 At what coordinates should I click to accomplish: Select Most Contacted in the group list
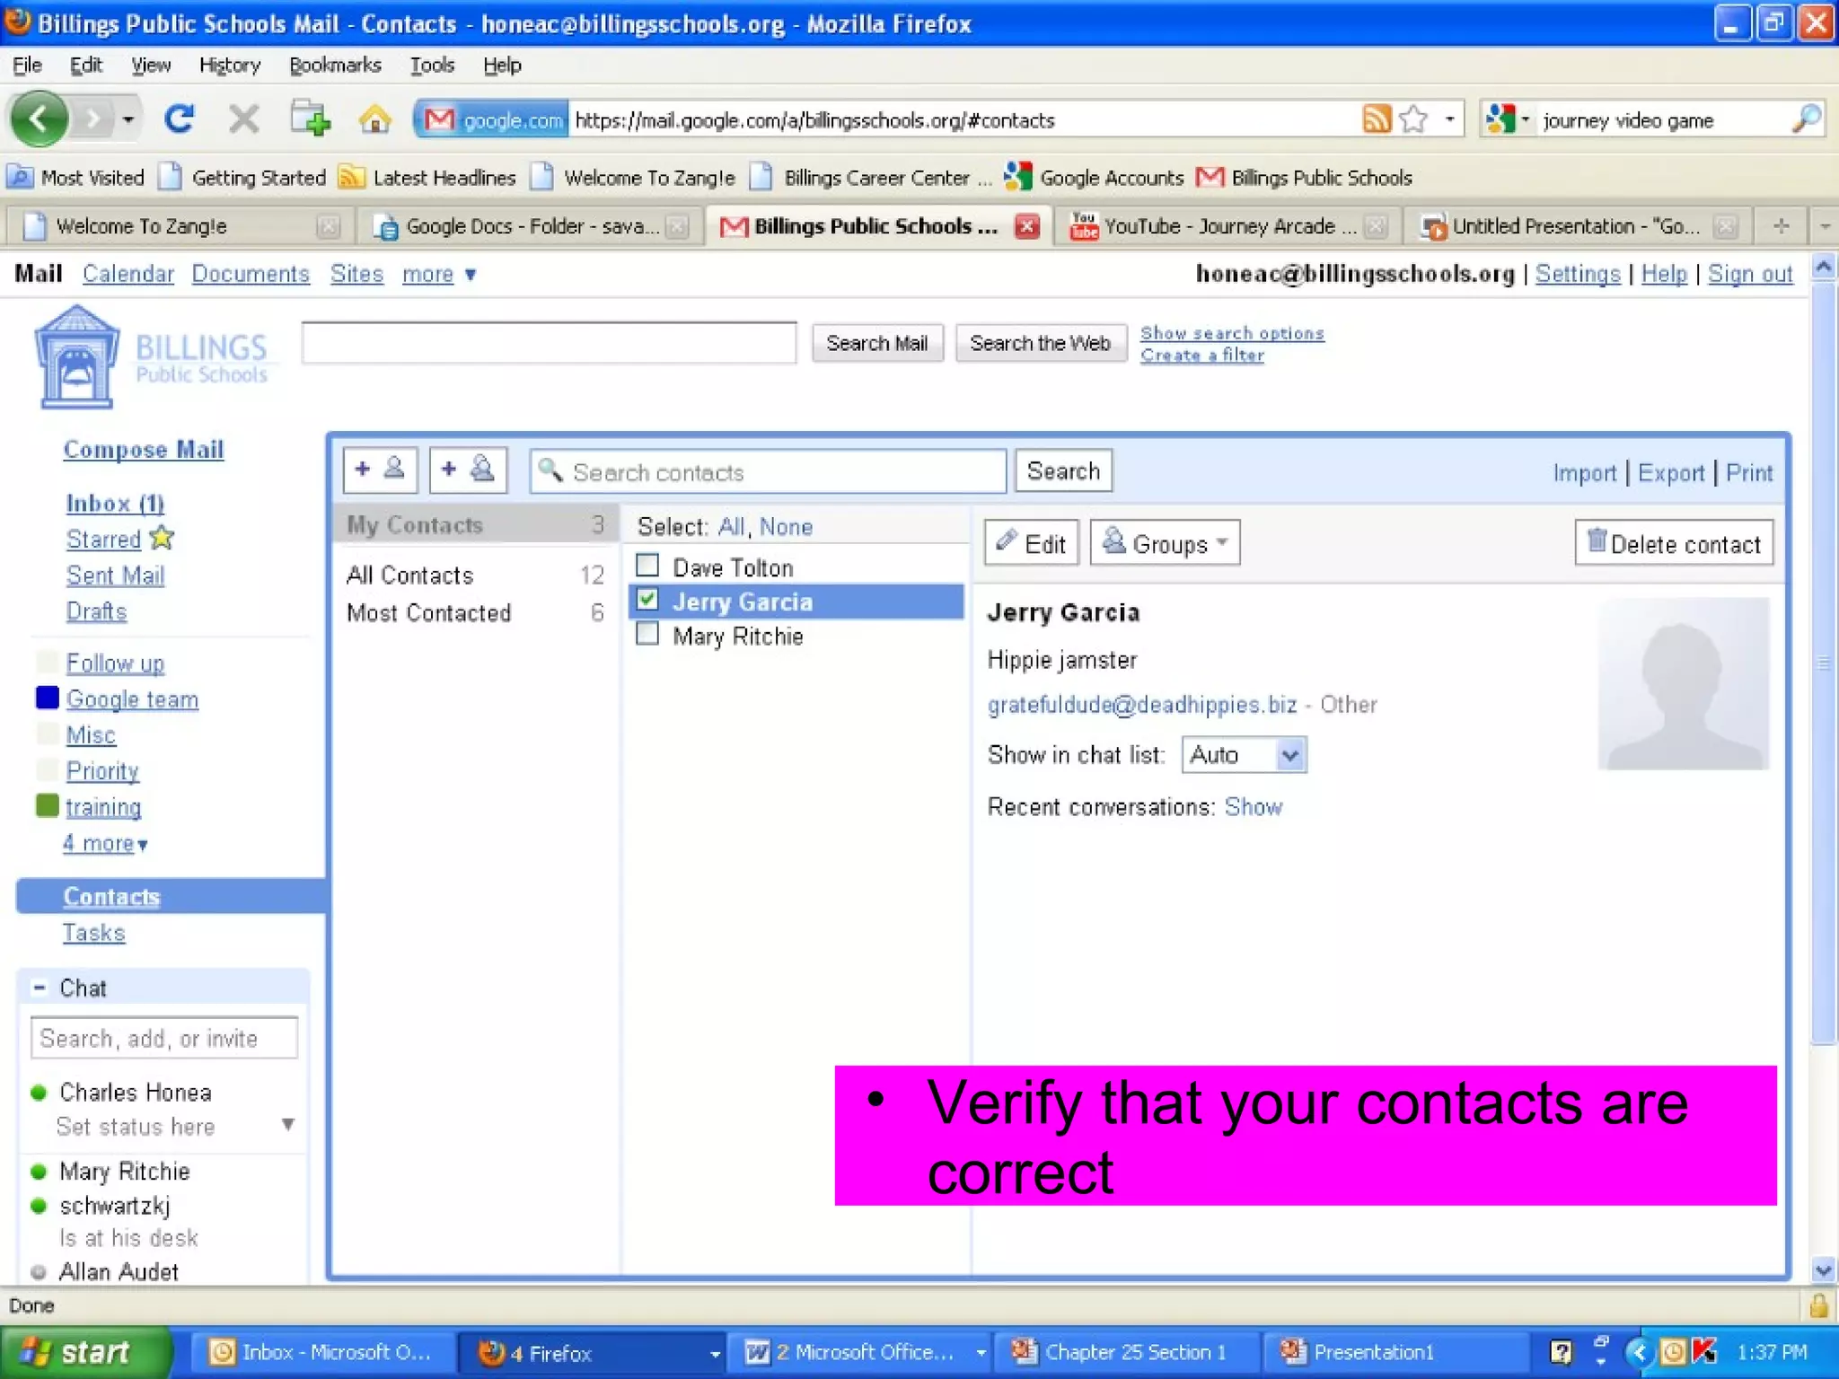(x=474, y=612)
